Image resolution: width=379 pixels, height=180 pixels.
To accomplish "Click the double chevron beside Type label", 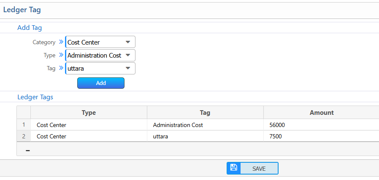I will [61, 55].
